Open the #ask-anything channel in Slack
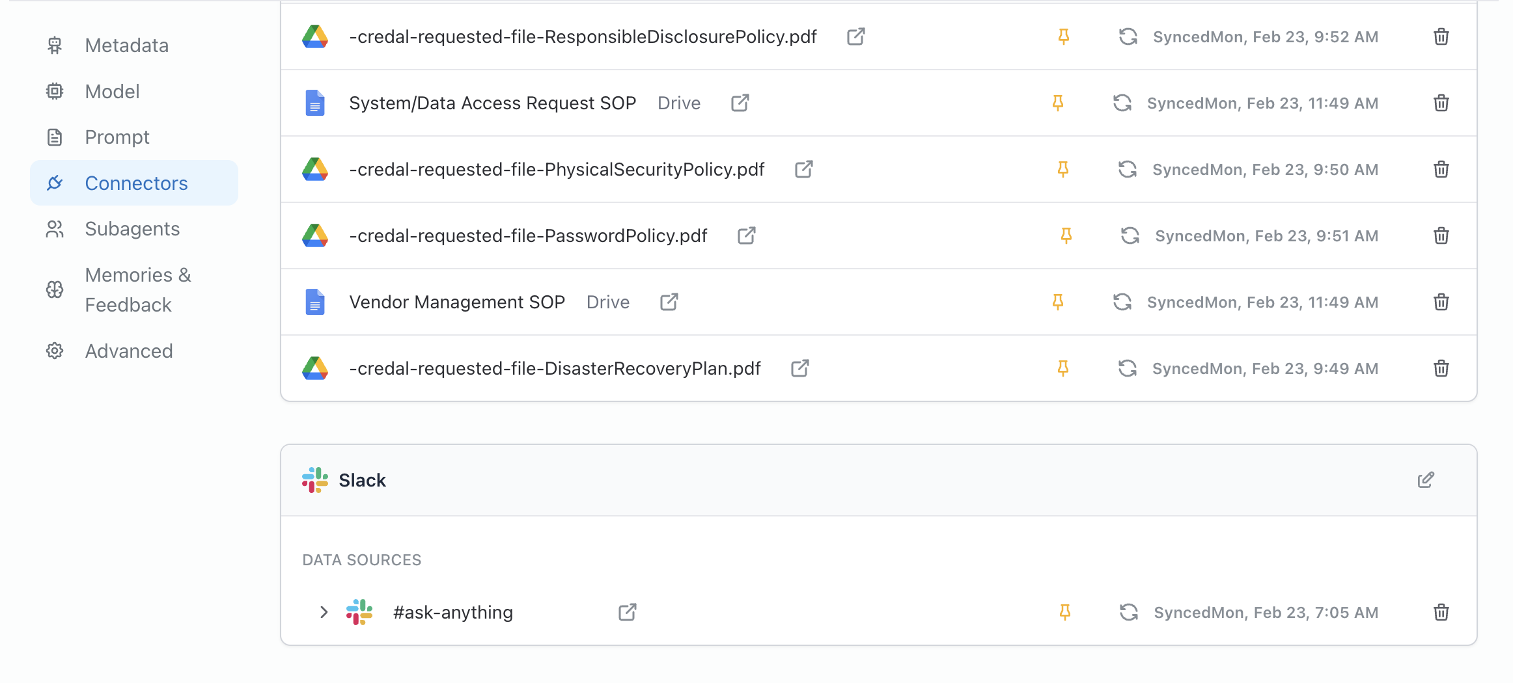This screenshot has height=683, width=1513. (x=627, y=612)
